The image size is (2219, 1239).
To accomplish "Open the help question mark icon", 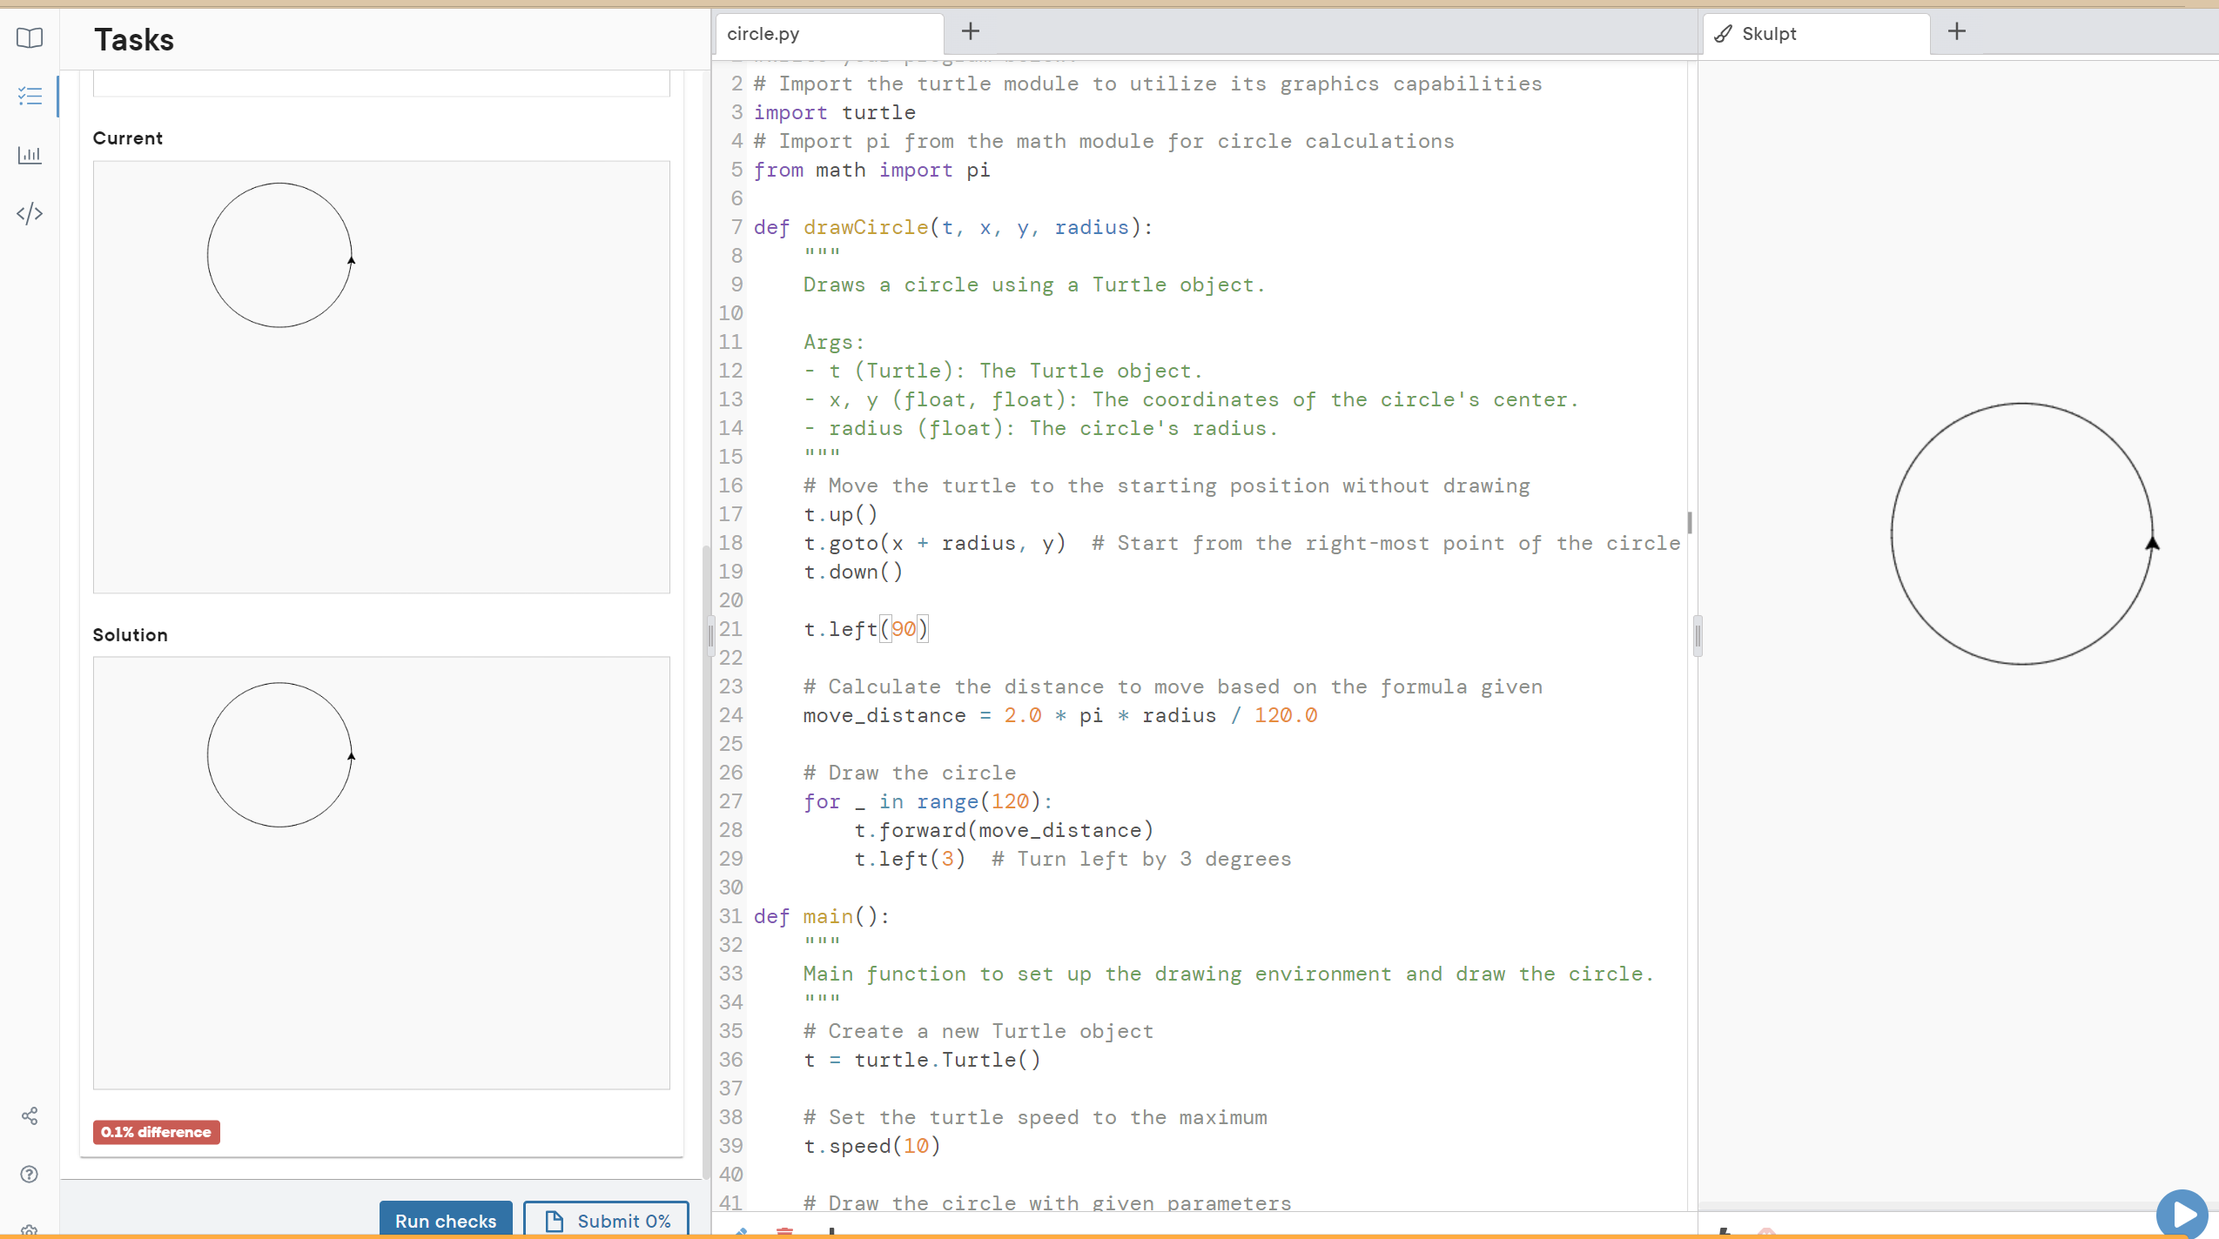I will point(30,1174).
